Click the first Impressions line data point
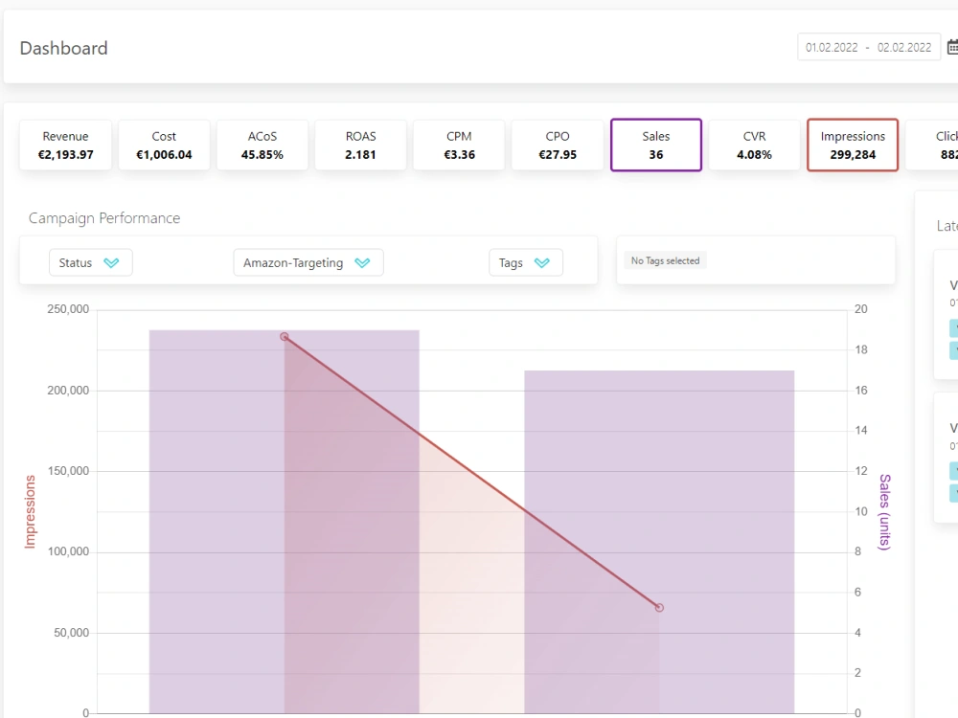The height and width of the screenshot is (718, 958). point(285,336)
